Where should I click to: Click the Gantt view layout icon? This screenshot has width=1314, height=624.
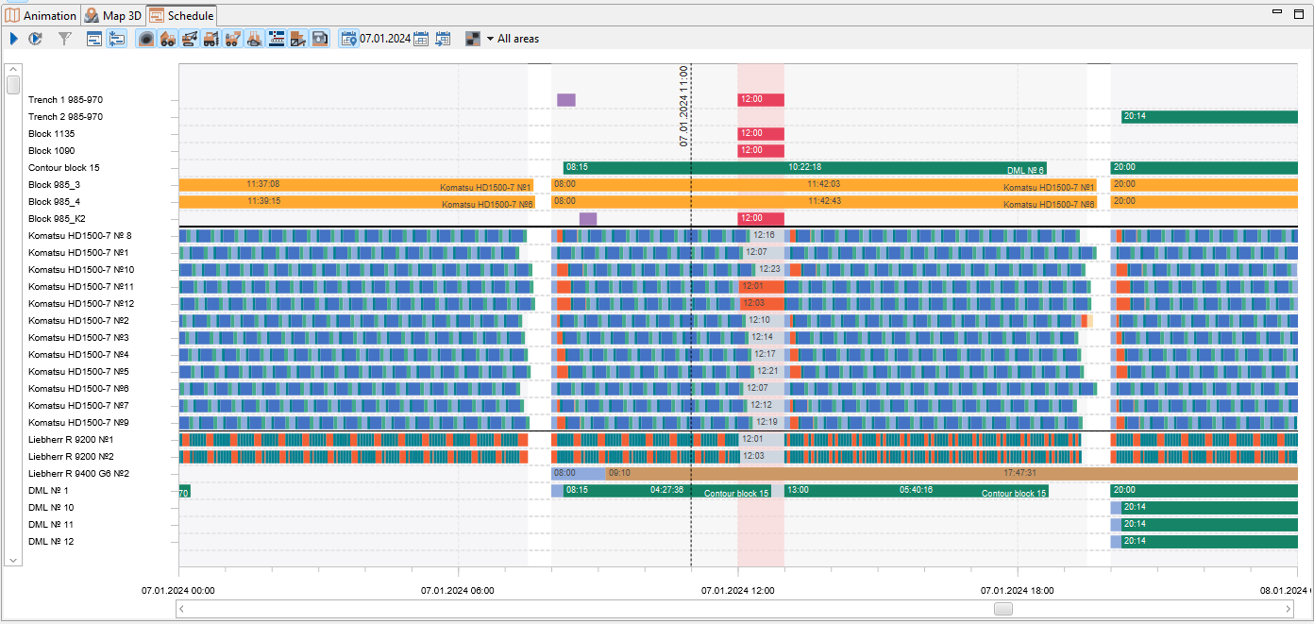pyautogui.click(x=94, y=39)
